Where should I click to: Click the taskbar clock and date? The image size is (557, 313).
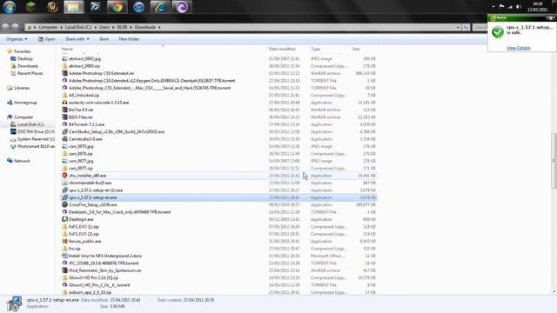click(538, 7)
